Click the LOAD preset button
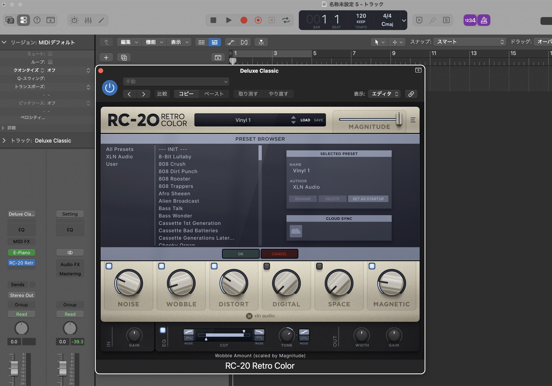 point(305,120)
